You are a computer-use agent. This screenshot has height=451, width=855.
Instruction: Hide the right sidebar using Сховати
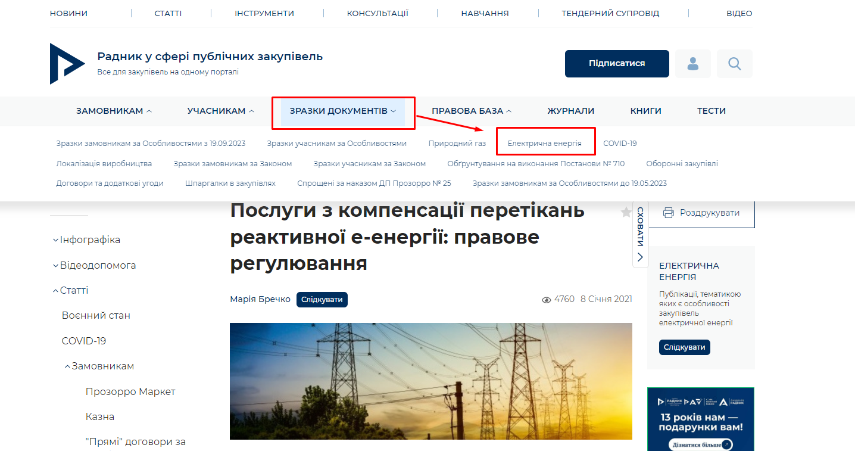point(640,235)
